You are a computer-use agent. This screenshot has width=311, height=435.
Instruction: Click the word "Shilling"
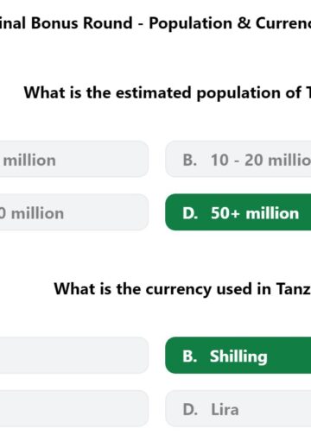(238, 357)
